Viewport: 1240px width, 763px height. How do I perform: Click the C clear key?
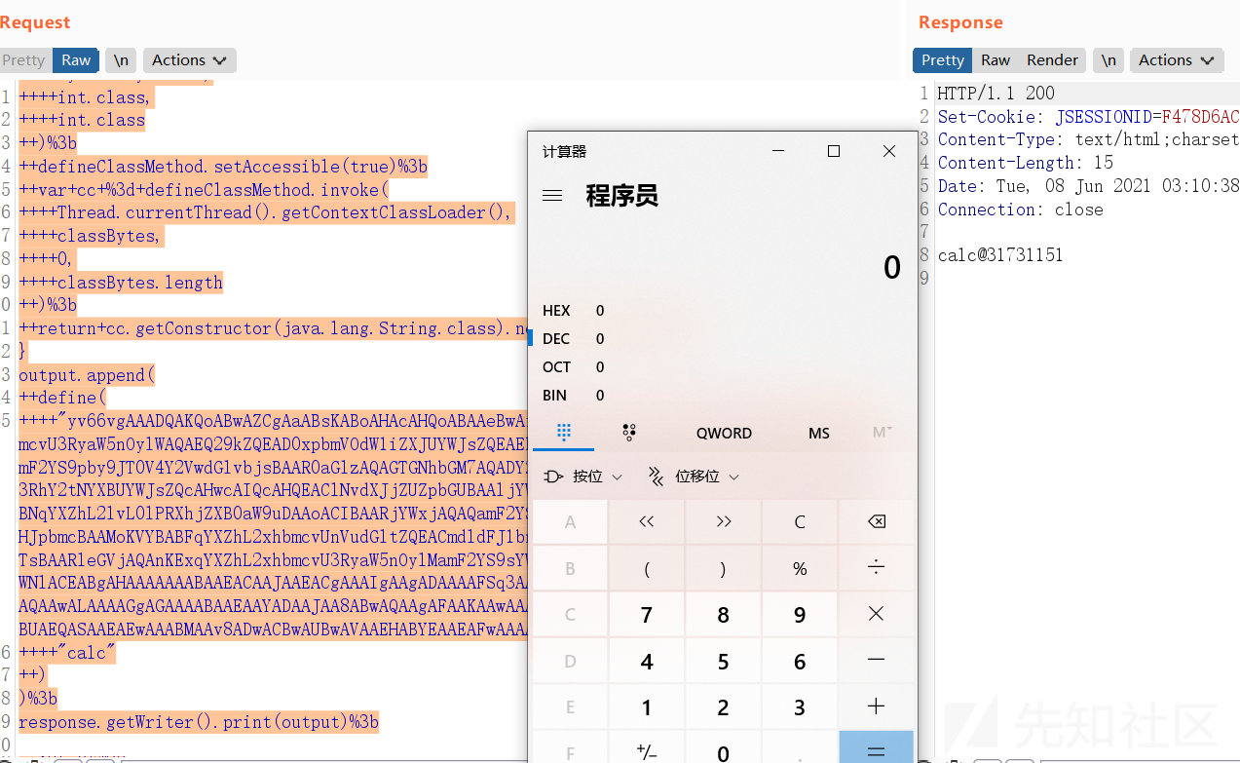pos(800,521)
